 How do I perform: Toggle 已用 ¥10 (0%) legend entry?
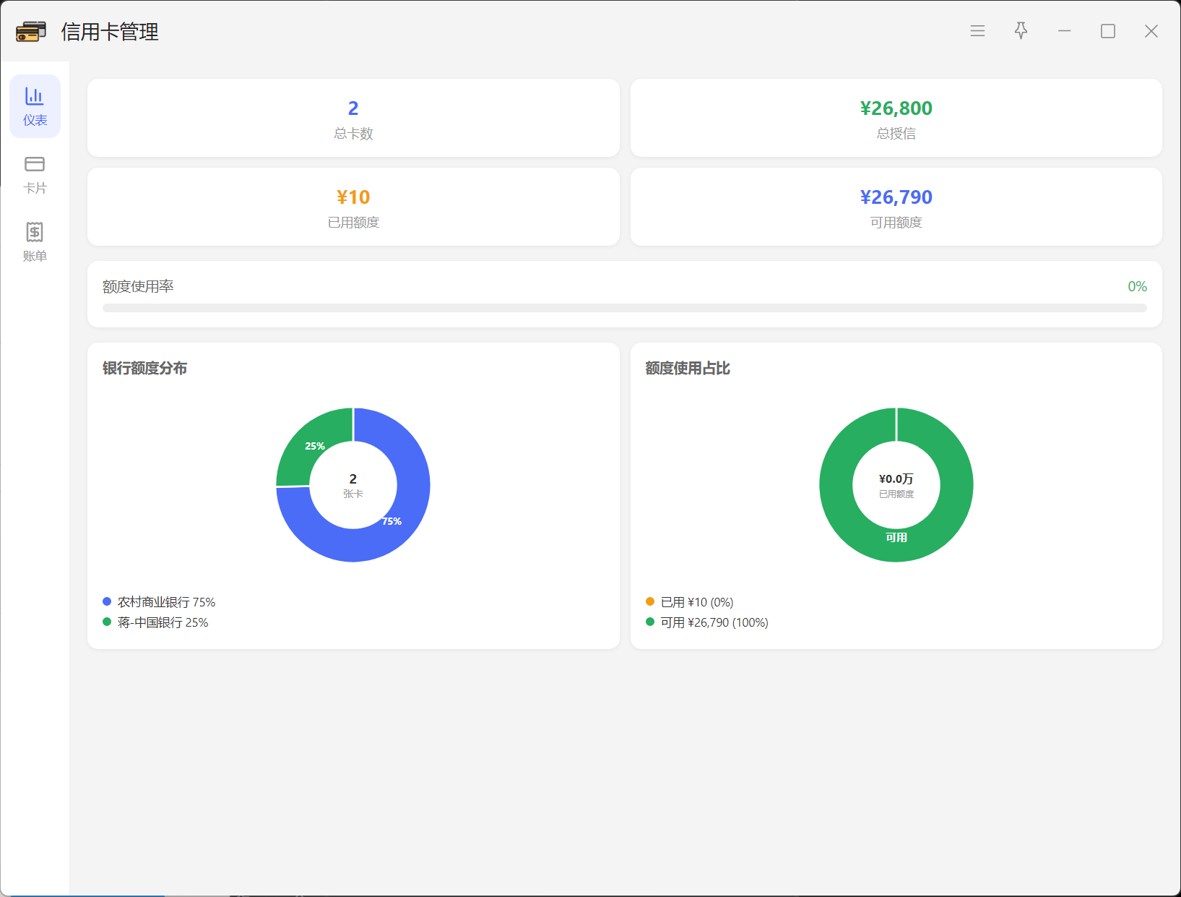pos(690,602)
